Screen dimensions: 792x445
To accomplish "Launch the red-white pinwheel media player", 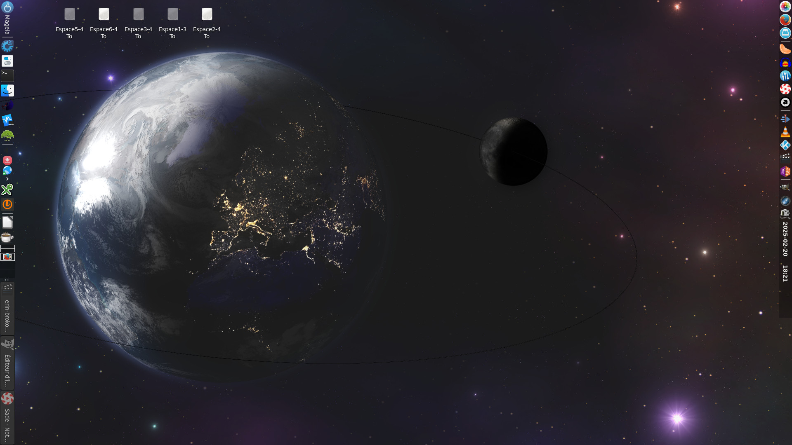I will [785, 89].
